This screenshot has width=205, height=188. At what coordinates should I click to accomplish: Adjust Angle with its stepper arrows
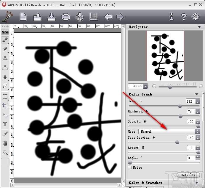click(198, 158)
